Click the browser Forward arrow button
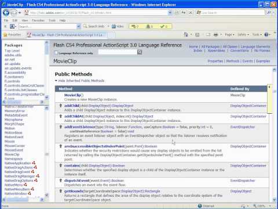The width and height of the screenshot is (278, 209). point(14,13)
